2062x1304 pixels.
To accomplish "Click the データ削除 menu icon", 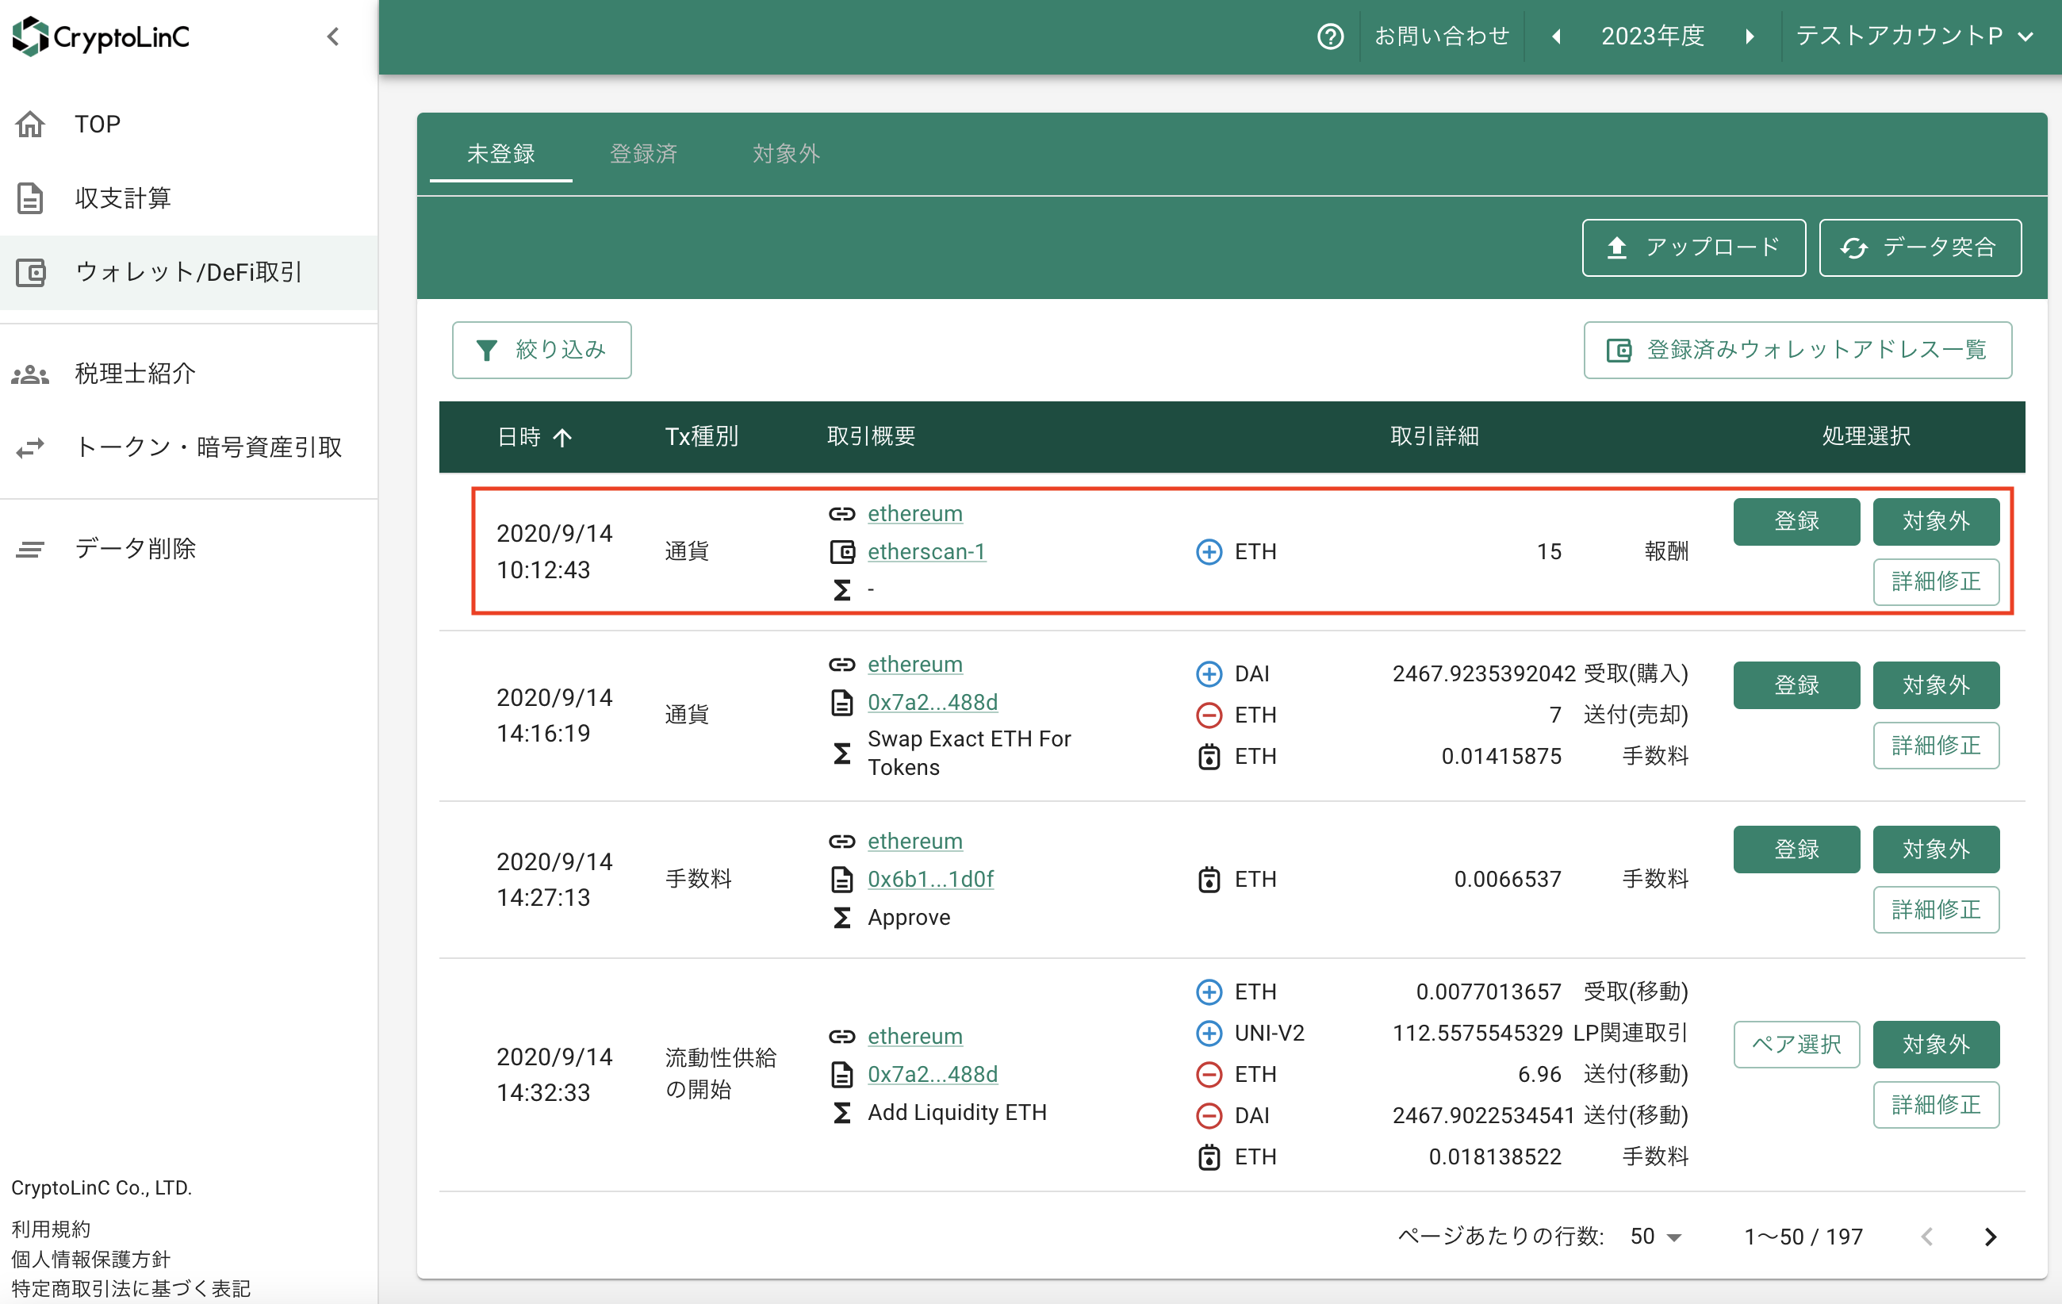I will tap(30, 549).
